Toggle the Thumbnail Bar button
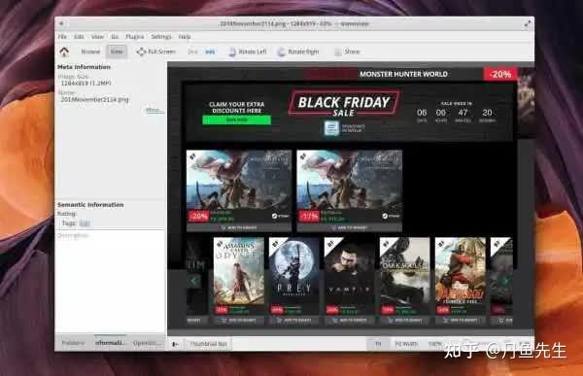The width and height of the screenshot is (583, 376). click(208, 344)
